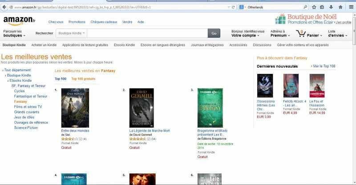356x185 pixels.
Task: Go to browser home page icon
Action: pyautogui.click(x=340, y=7)
